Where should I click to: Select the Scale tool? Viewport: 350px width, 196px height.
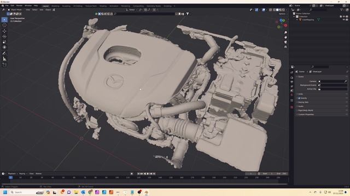click(4, 42)
